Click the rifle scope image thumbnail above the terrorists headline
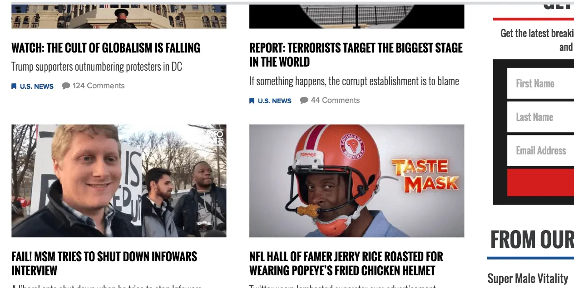Viewport: 574px width, 288px height. 357,17
